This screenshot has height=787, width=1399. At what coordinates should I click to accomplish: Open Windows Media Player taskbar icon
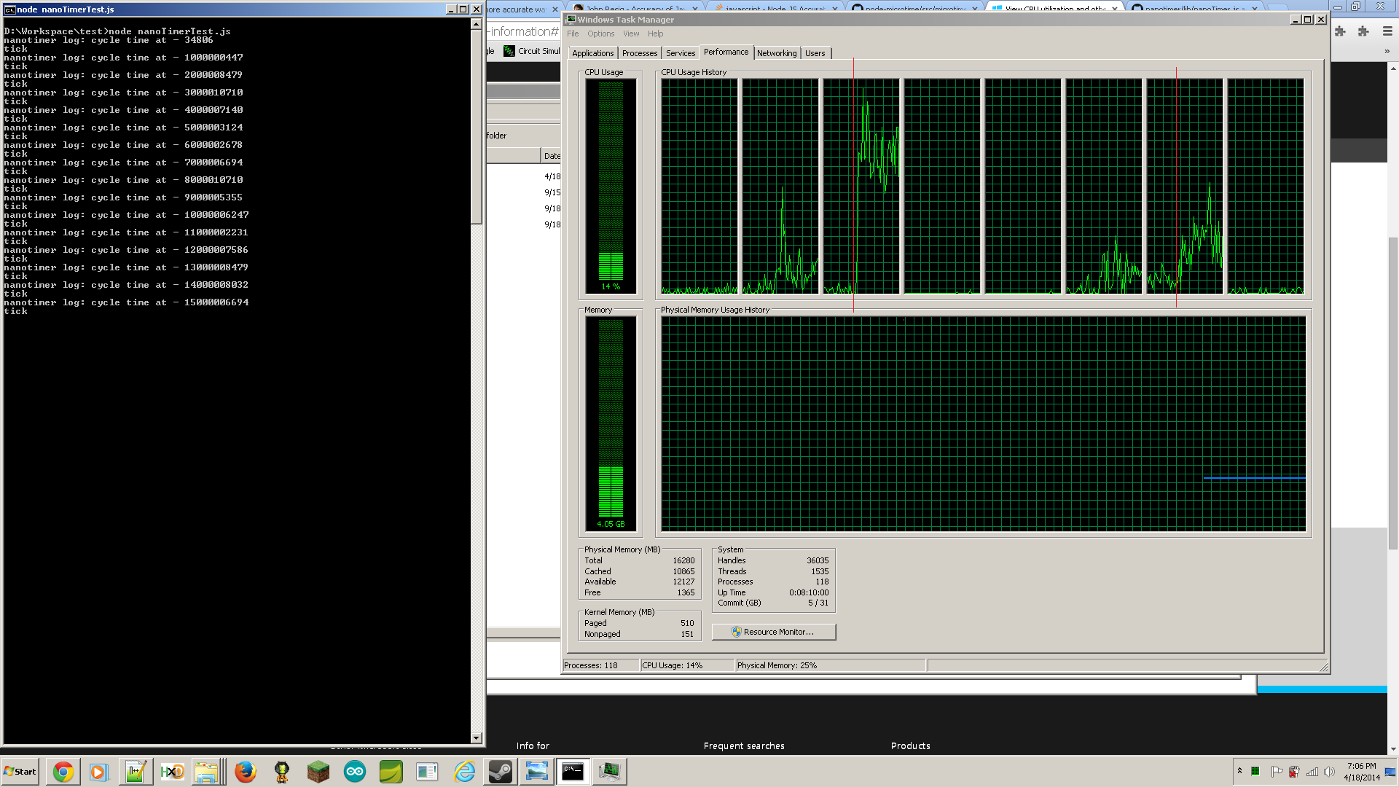[100, 772]
